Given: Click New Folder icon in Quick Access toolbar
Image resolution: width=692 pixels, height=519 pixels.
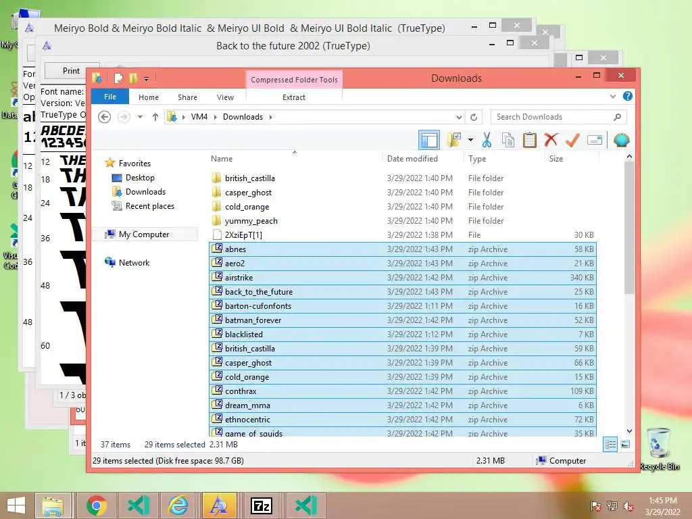Looking at the screenshot, I should point(133,78).
